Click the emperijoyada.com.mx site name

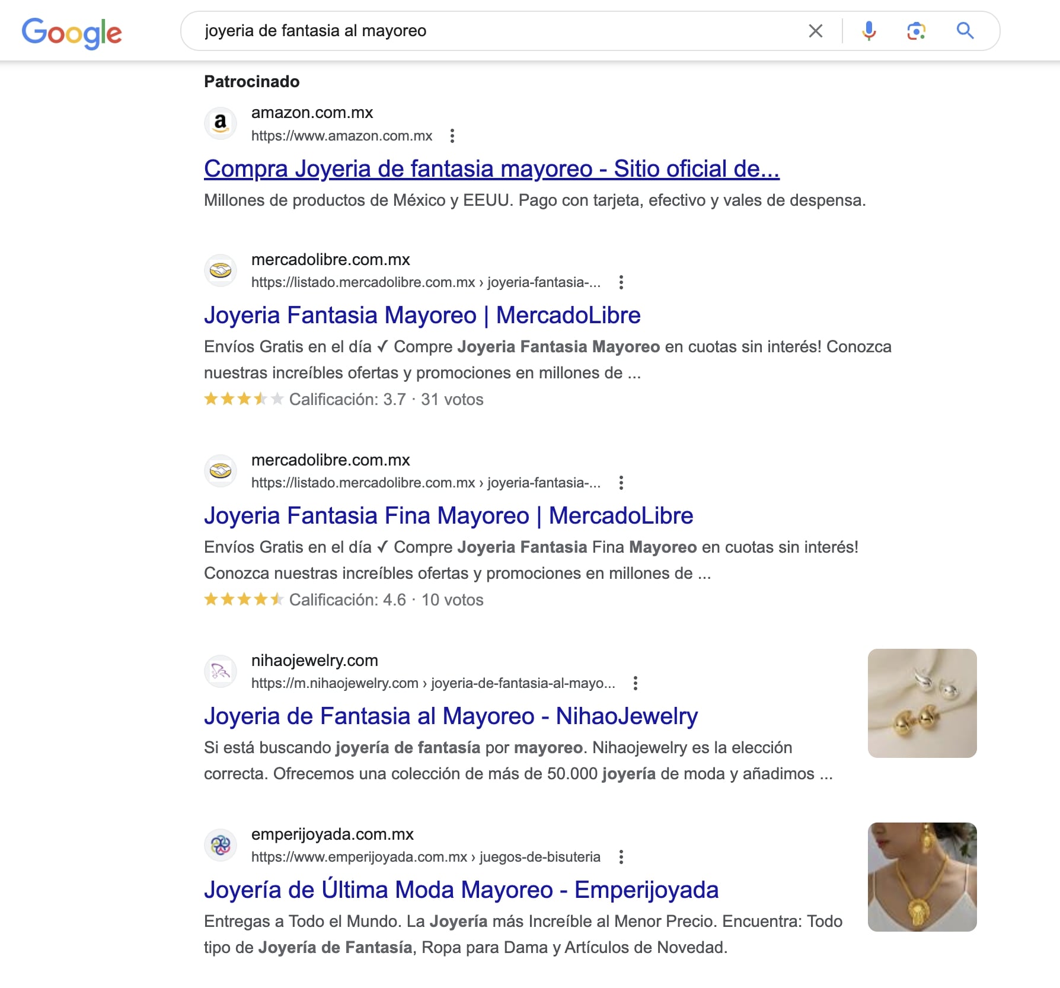click(x=332, y=834)
